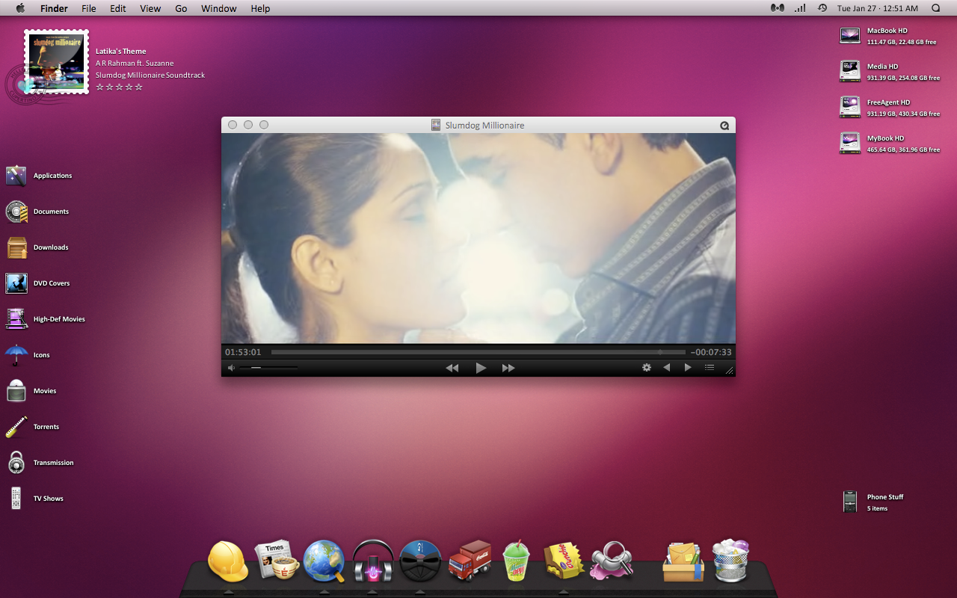Open the Apple menu
The image size is (957, 598).
[x=20, y=8]
